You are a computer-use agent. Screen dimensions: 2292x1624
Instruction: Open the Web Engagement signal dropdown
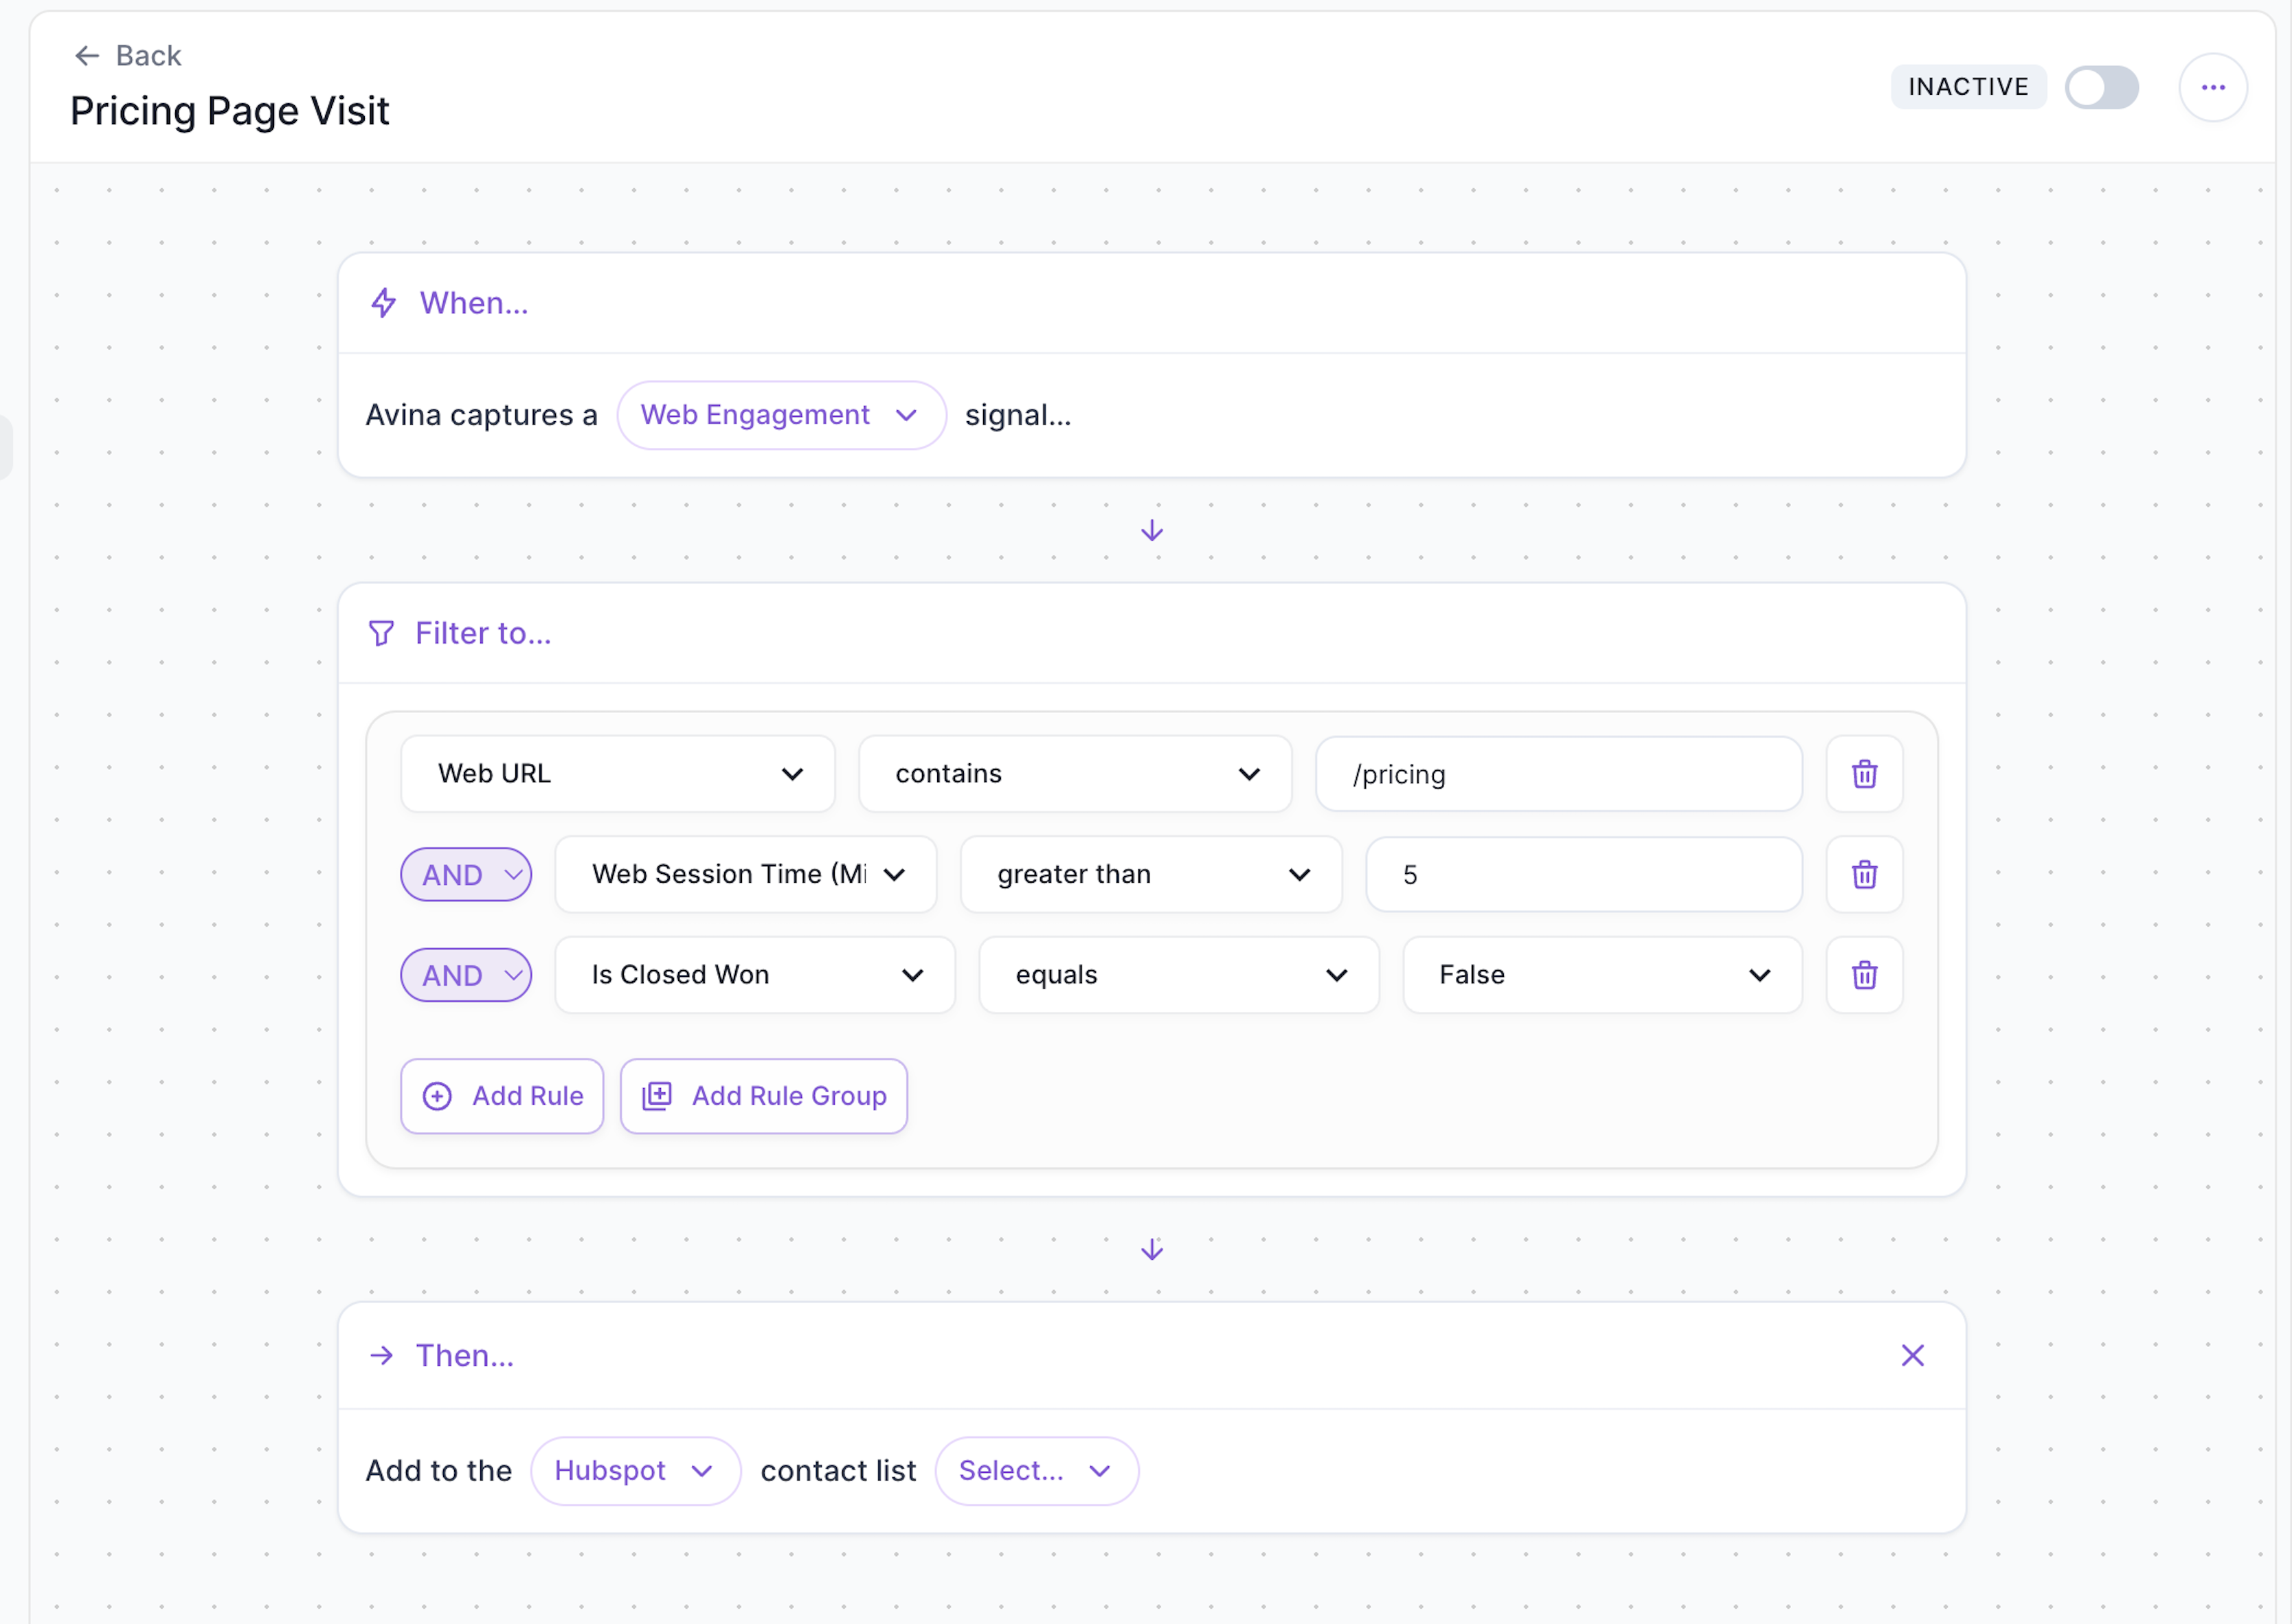pos(781,415)
